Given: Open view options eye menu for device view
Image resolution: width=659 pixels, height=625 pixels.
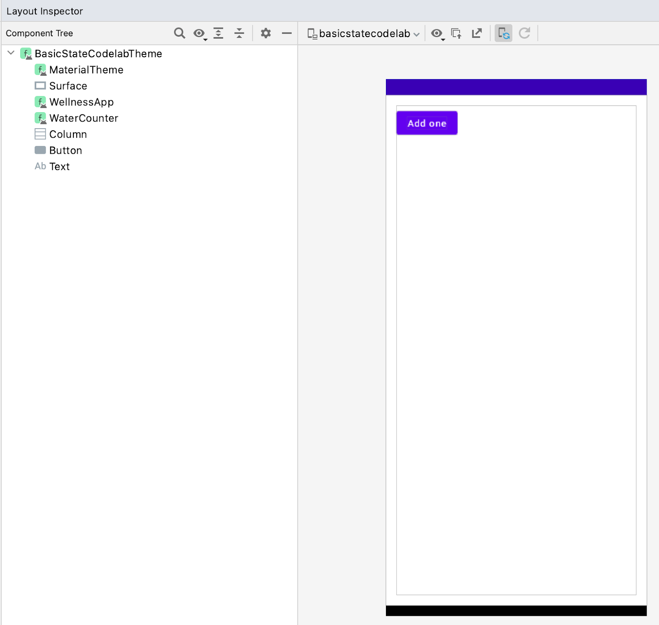Looking at the screenshot, I should (x=437, y=33).
